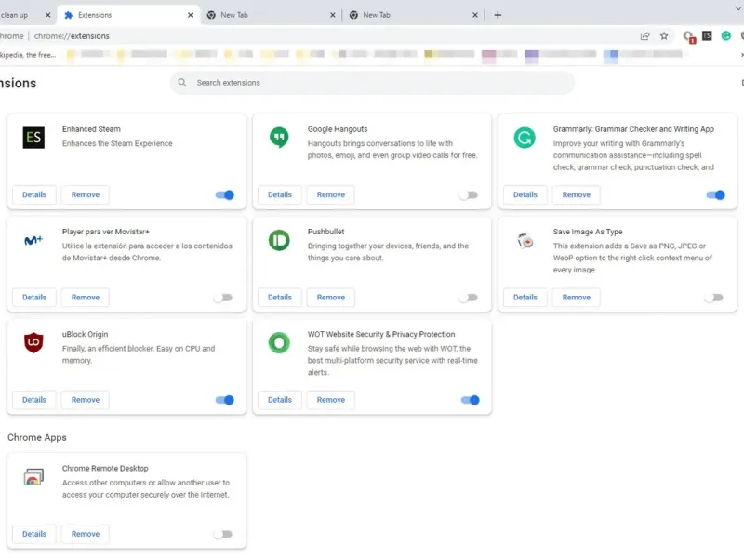The width and height of the screenshot is (744, 558).
Task: Click the WOT green ring icon
Action: coord(279,342)
